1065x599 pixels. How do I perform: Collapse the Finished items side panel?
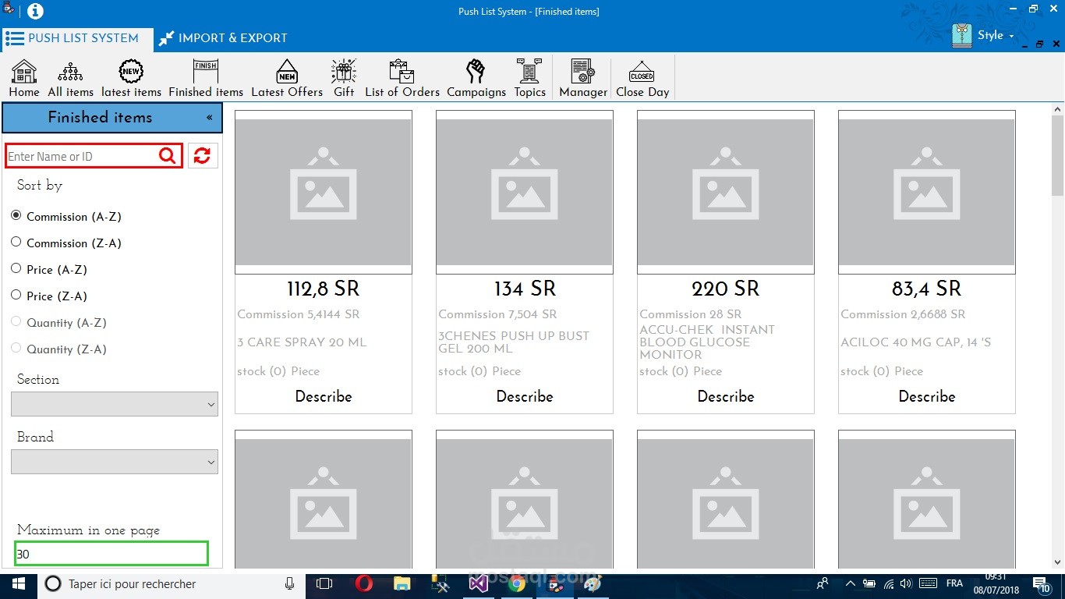[x=209, y=118]
